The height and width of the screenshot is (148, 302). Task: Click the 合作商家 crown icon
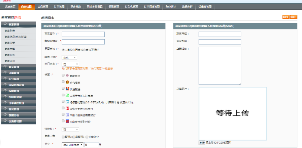coord(67,82)
